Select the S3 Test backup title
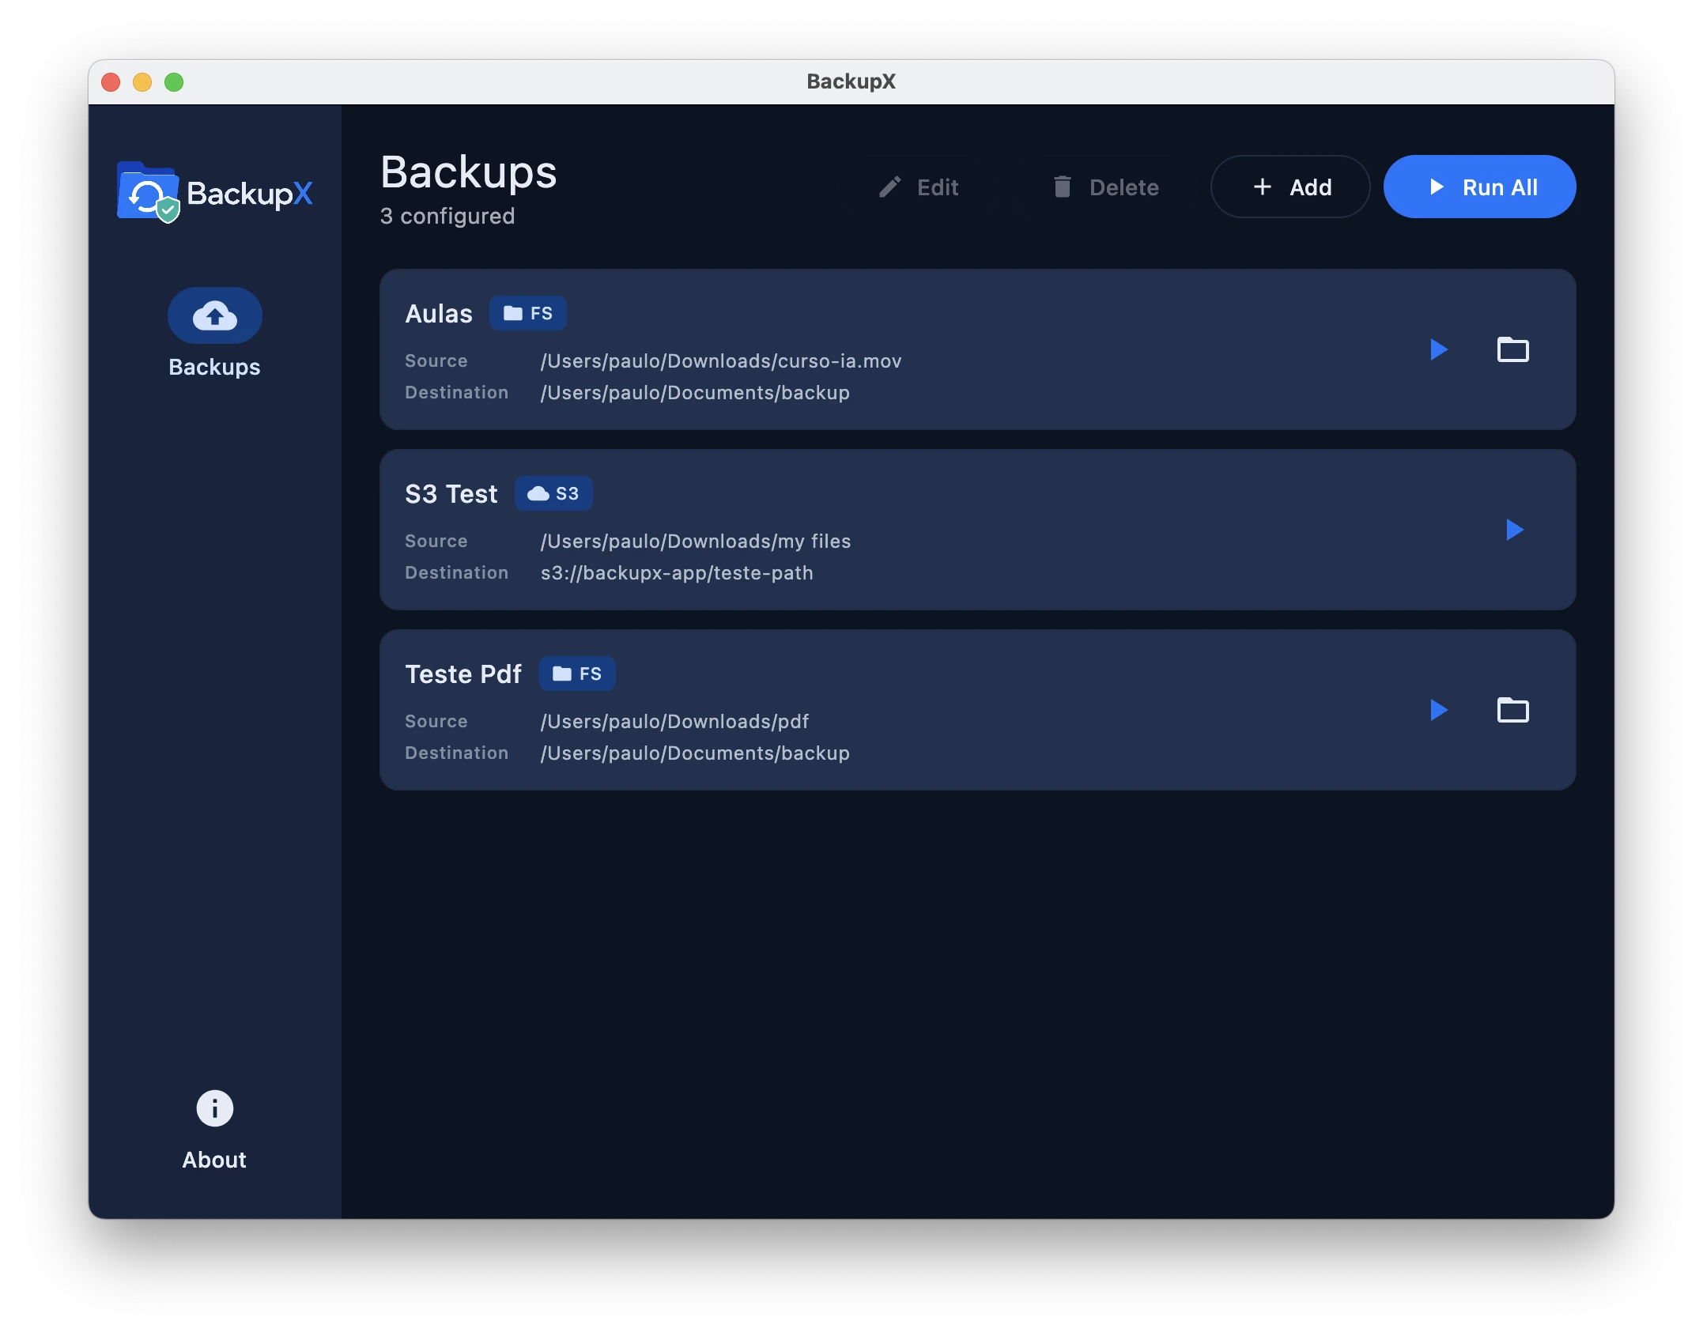 pyautogui.click(x=451, y=494)
